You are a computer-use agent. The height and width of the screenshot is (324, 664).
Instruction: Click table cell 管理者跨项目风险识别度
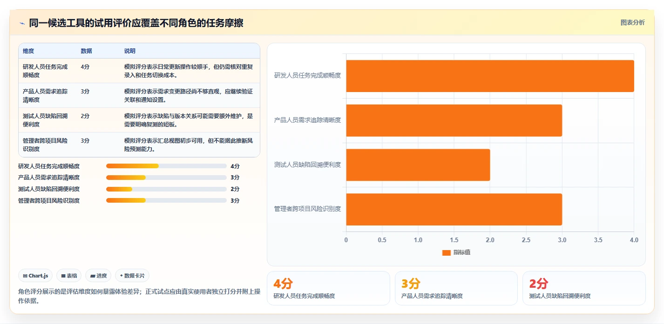pos(47,145)
